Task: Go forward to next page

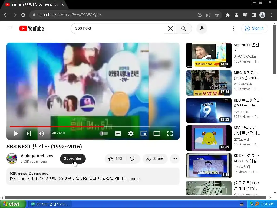Action: click(x=15, y=15)
